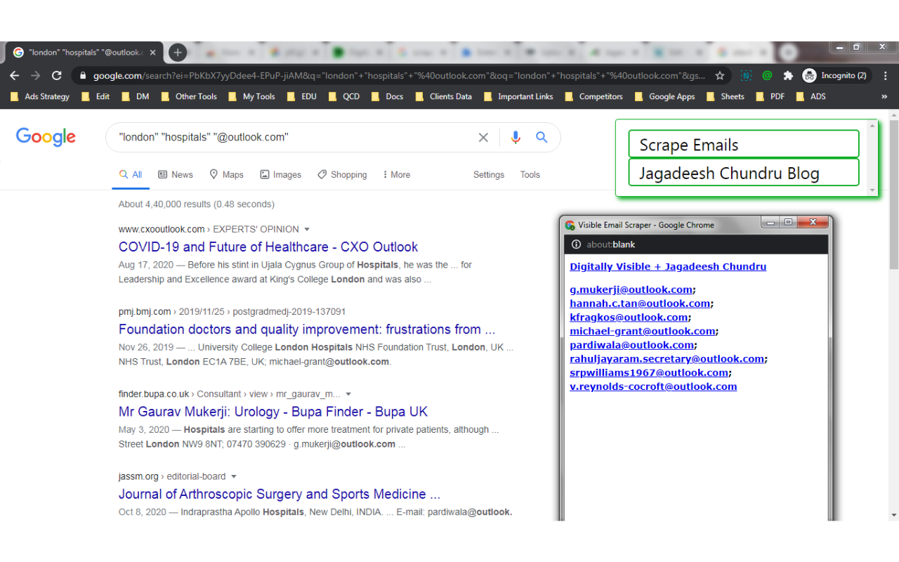Select the All results tab
The height and width of the screenshot is (562, 899).
131,175
